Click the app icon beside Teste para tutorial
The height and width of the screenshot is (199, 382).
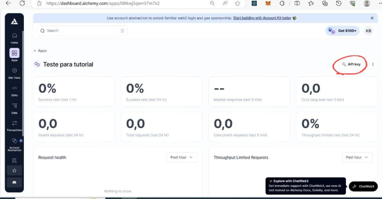(37, 64)
